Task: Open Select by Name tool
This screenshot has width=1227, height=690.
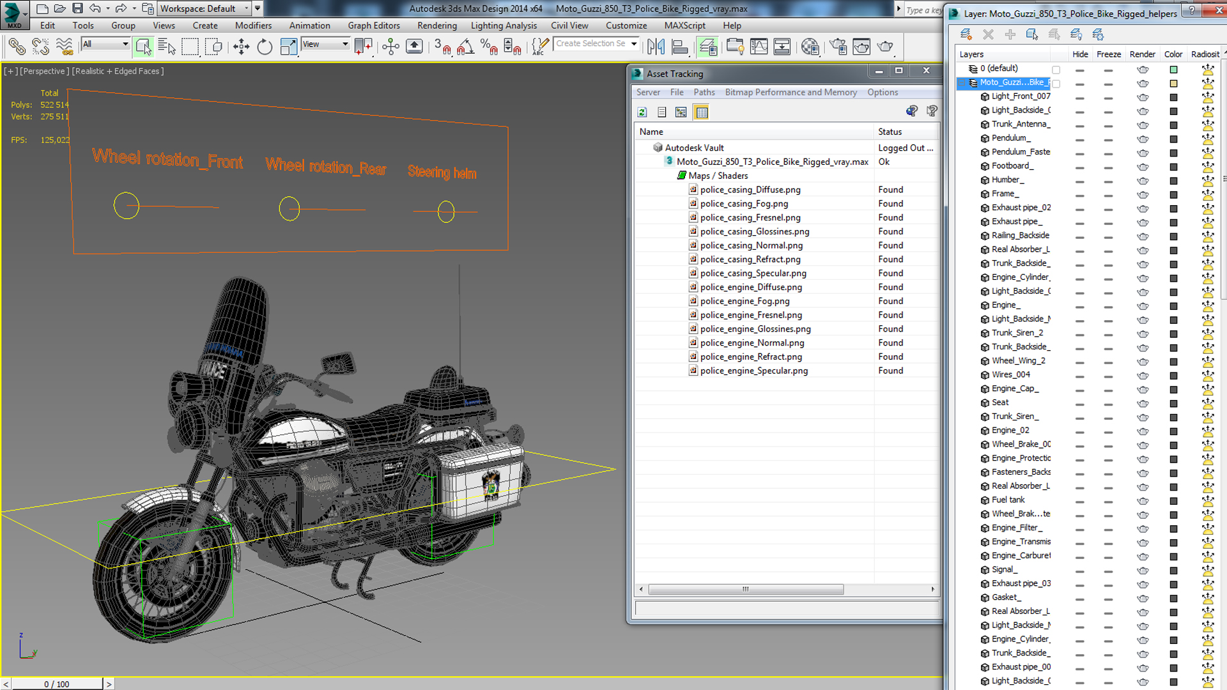Action: [167, 47]
